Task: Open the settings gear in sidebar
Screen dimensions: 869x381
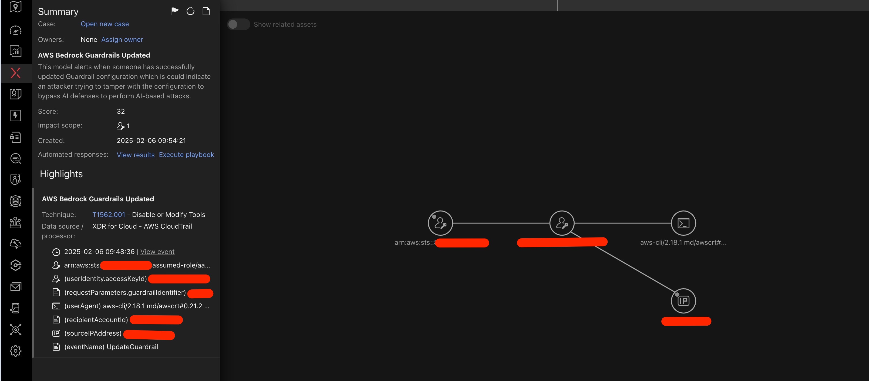Action: point(15,351)
